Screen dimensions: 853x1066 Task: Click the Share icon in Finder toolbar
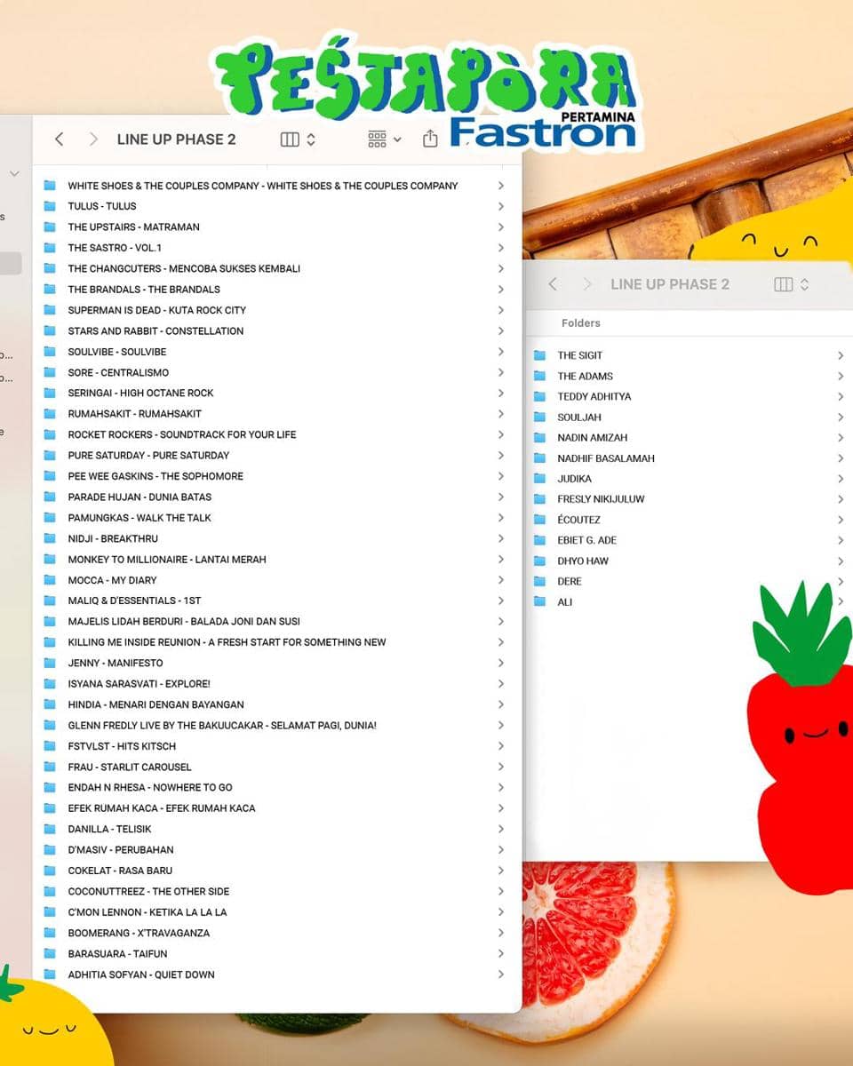click(430, 139)
